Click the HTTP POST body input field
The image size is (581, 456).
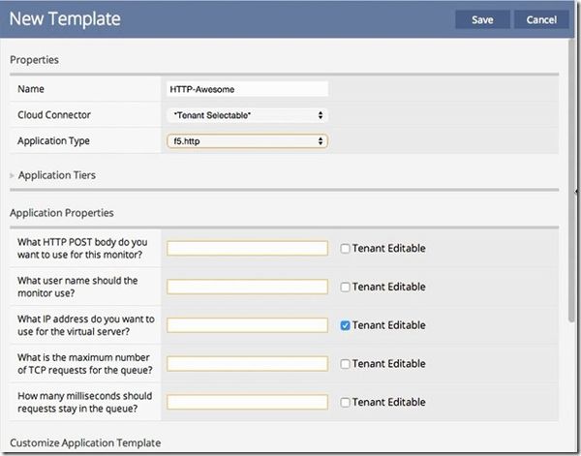point(248,249)
